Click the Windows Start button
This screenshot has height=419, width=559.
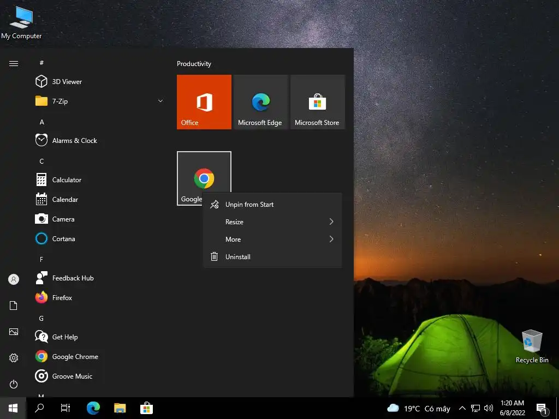click(13, 408)
